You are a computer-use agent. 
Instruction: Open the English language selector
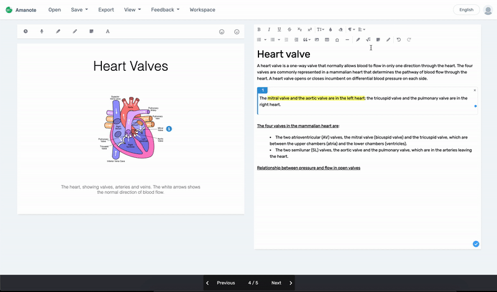click(x=466, y=10)
